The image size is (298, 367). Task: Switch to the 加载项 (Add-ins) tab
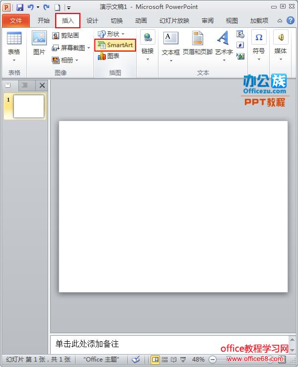click(259, 21)
